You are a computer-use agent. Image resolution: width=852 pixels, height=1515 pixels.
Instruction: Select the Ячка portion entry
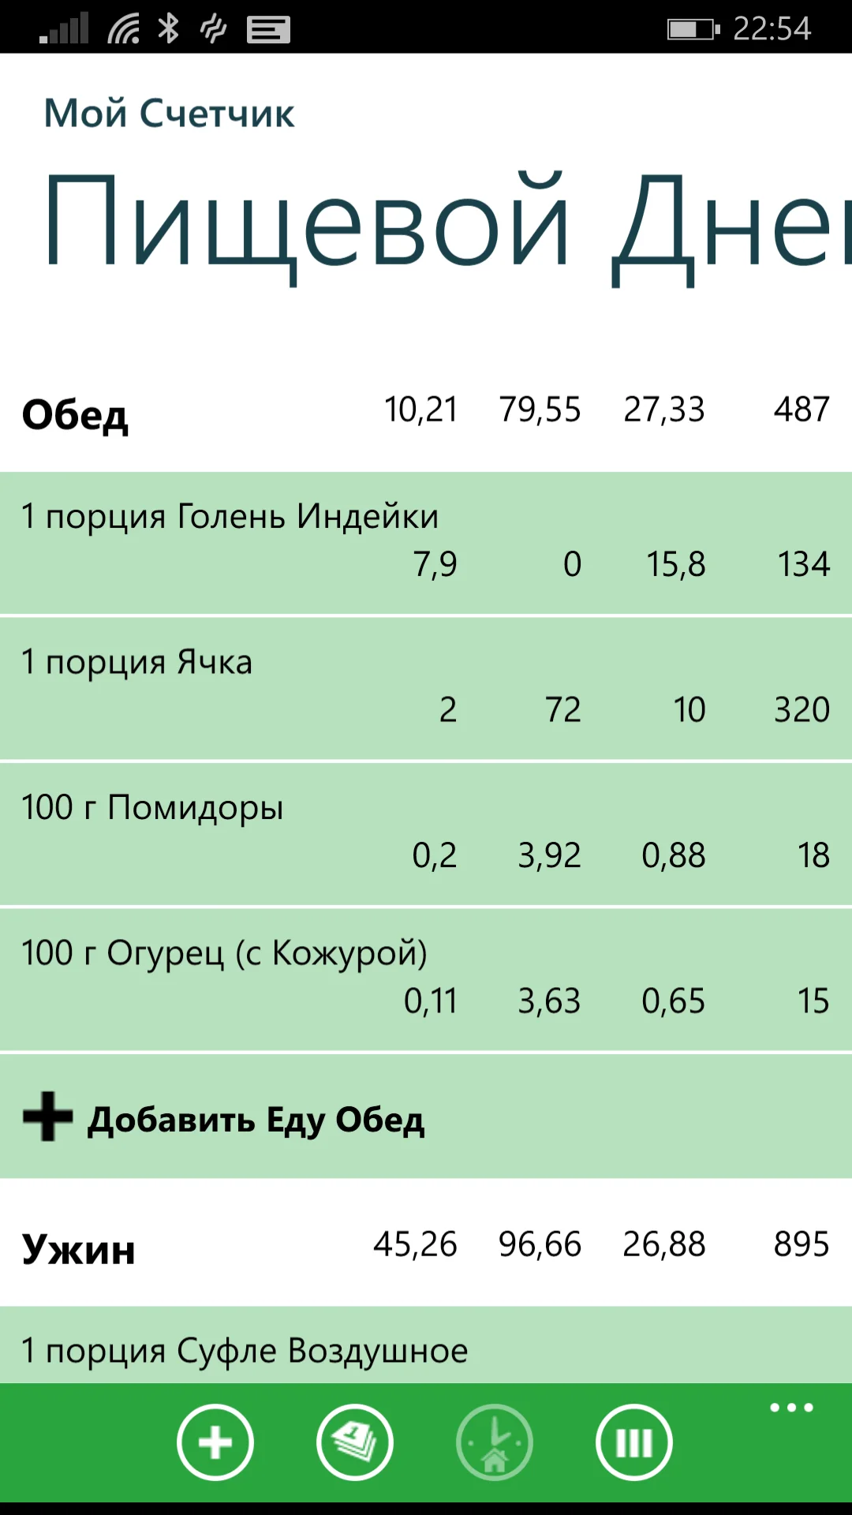tap(426, 688)
